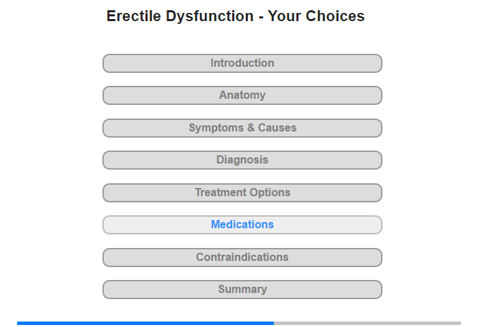Pick Contraindications from the chapter list
This screenshot has width=478, height=327.
pos(242,258)
